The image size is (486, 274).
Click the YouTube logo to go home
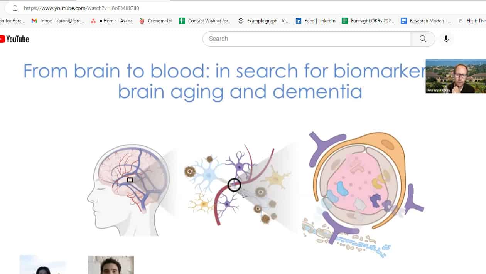(14, 39)
